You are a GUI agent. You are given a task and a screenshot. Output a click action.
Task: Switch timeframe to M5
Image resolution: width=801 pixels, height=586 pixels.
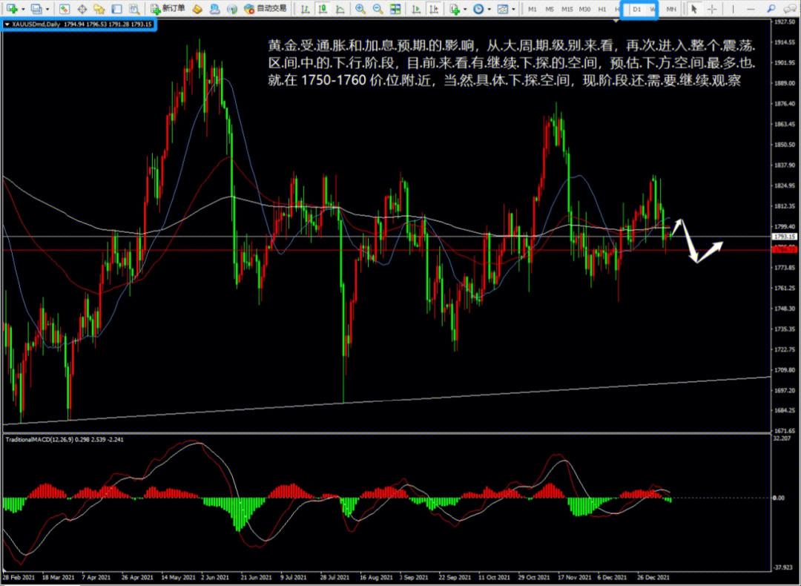tap(550, 9)
